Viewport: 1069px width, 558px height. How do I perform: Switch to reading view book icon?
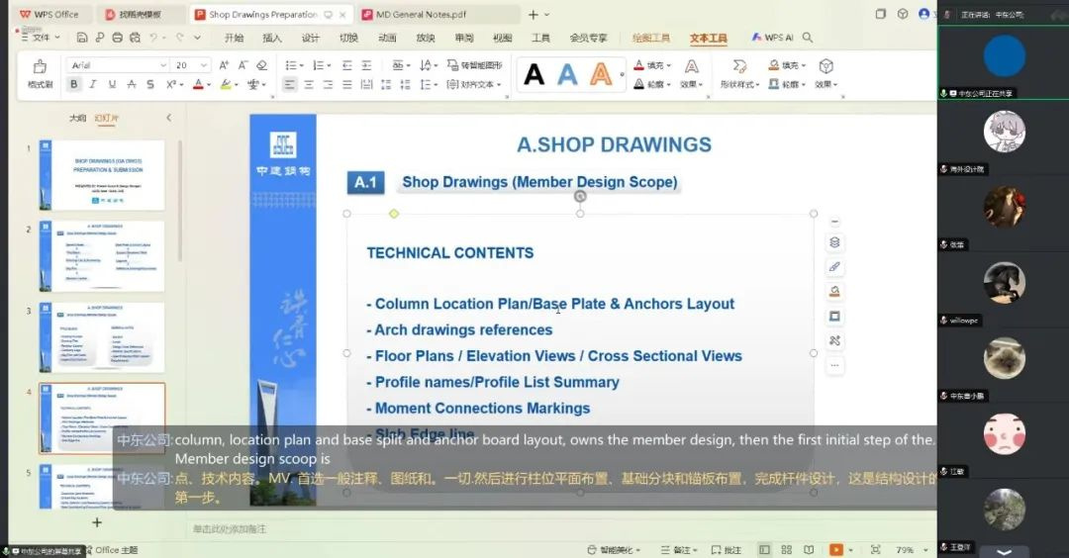pos(809,549)
